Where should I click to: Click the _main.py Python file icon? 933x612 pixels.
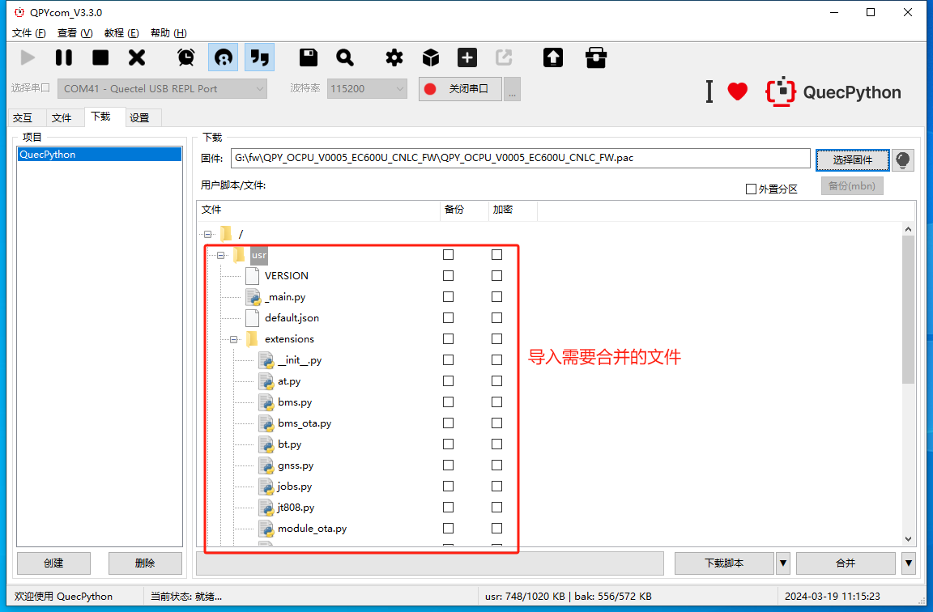pos(253,297)
